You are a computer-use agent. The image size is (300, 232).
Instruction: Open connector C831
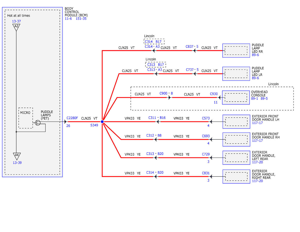pyautogui.click(x=206, y=173)
